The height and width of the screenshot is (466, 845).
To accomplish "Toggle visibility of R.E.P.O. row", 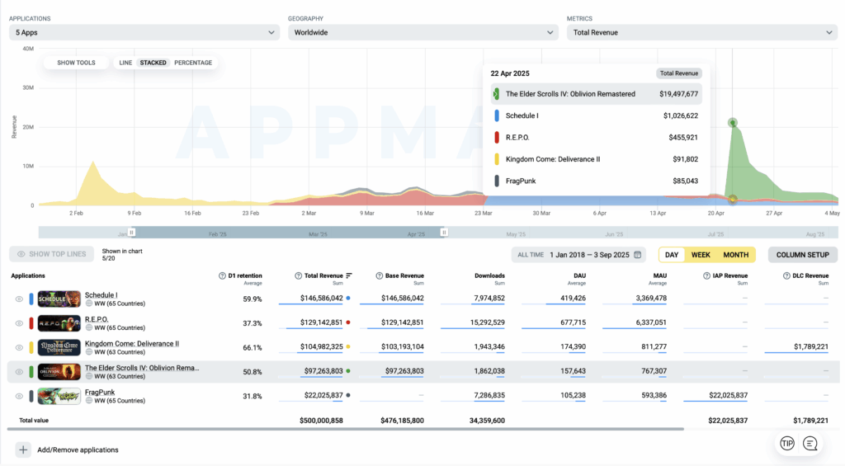I will pos(19,323).
